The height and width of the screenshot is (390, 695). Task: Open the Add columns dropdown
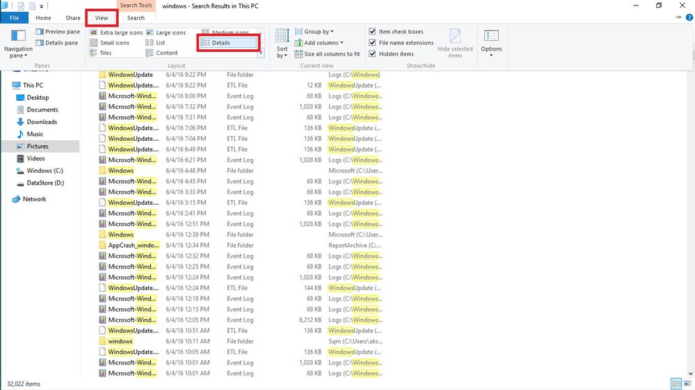pyautogui.click(x=319, y=43)
